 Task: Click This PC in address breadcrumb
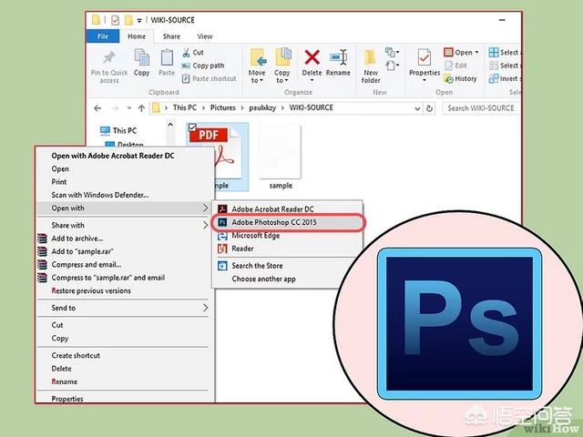(185, 107)
